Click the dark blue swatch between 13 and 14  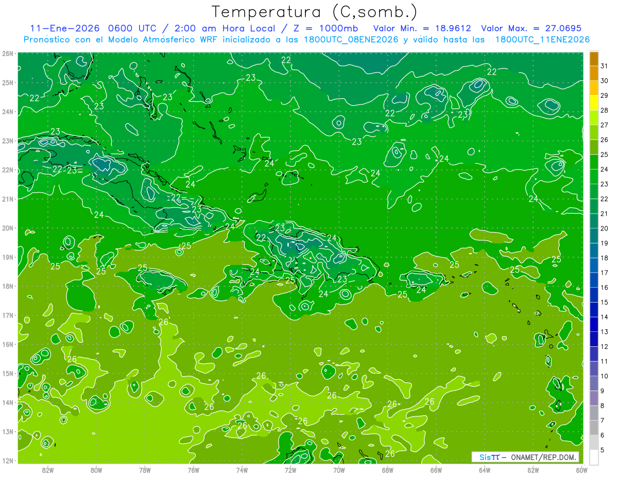594,324
